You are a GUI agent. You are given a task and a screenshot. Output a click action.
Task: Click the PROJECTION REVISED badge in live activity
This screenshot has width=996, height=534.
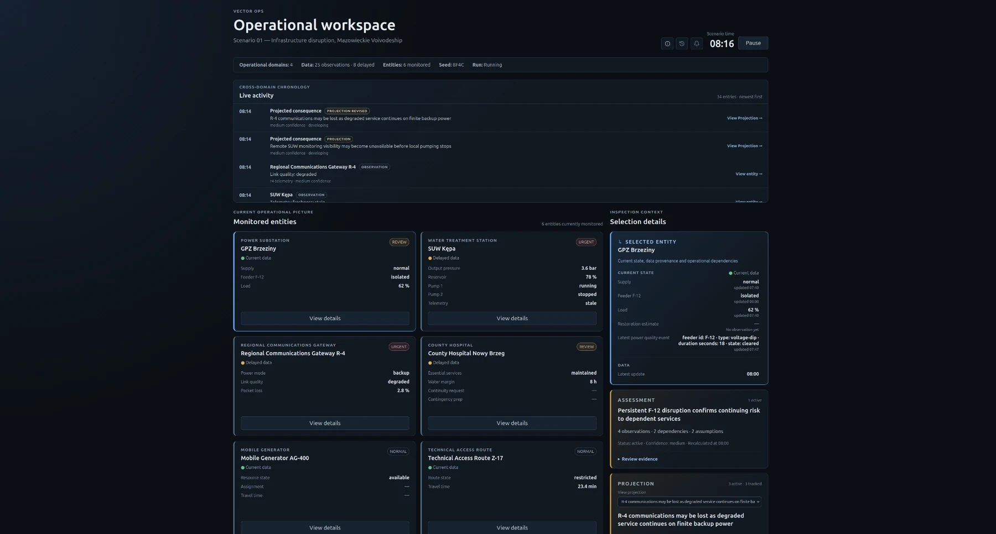(347, 111)
